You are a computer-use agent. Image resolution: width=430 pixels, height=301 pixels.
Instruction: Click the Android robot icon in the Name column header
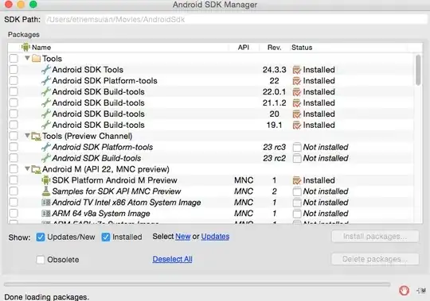pos(25,48)
